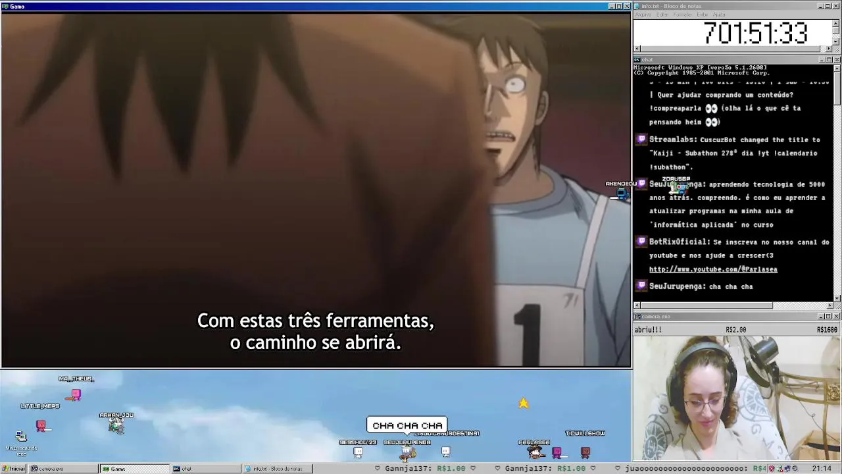Click chat horizontal scrollbar left arrow

[637, 305]
